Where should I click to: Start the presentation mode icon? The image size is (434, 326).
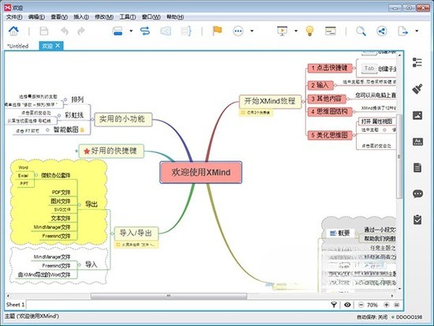(x=282, y=31)
